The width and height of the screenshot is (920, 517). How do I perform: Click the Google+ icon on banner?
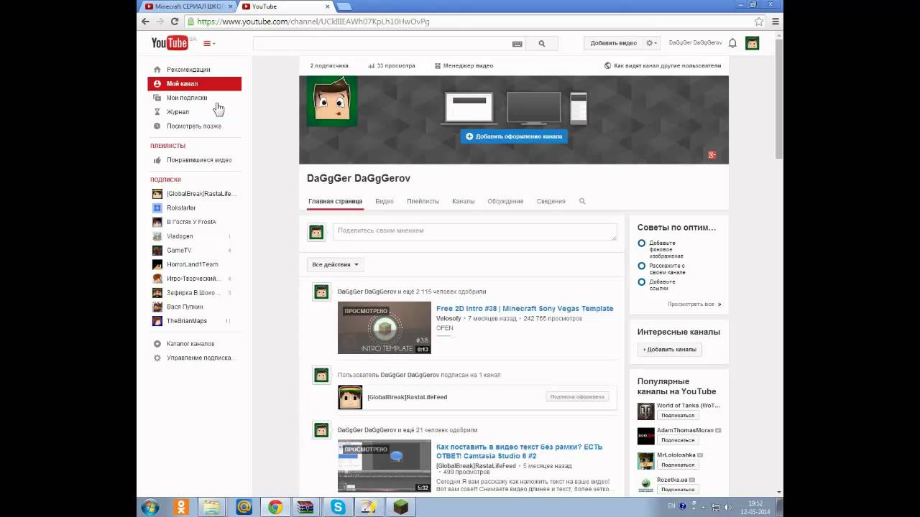(x=712, y=154)
